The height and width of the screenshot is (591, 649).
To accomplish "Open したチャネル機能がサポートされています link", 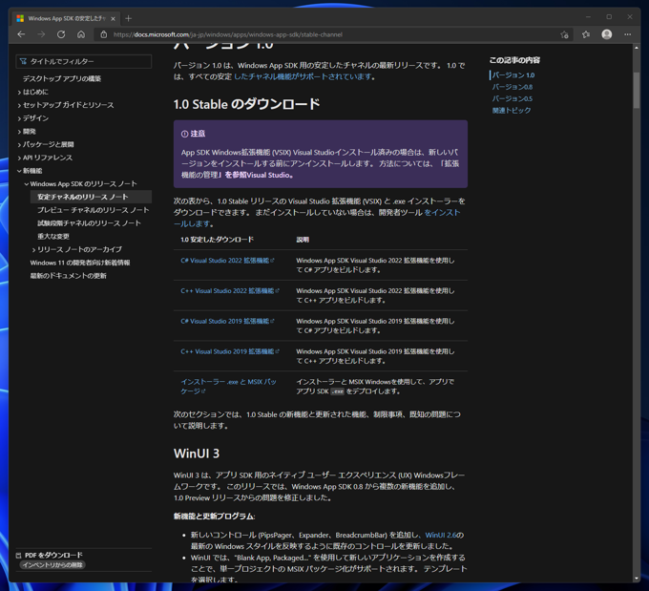I will [x=303, y=76].
